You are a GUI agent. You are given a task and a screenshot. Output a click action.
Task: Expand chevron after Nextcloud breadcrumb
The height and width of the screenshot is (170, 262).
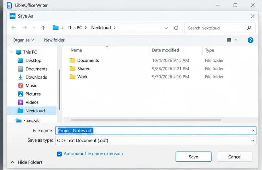coord(115,28)
